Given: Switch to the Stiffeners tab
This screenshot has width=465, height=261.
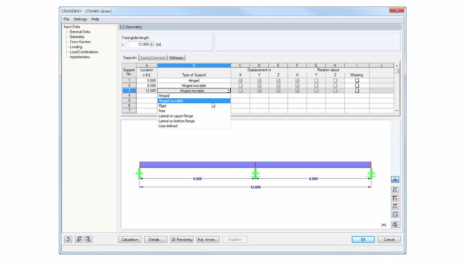Looking at the screenshot, I should pyautogui.click(x=177, y=58).
